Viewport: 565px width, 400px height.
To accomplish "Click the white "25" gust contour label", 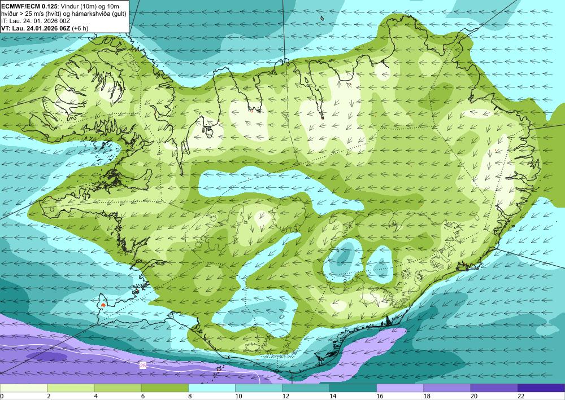I will pyautogui.click(x=143, y=366).
